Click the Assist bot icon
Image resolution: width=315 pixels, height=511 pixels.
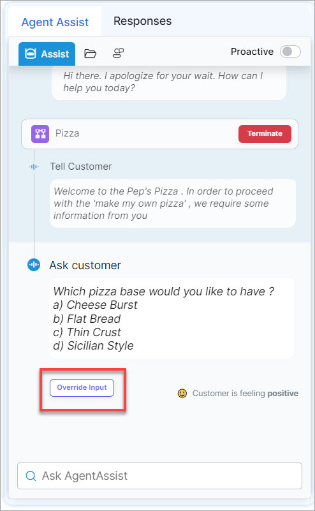[31, 54]
